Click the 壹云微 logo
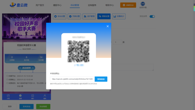Image resolution: width=195 pixels, height=110 pixels. [19, 5]
